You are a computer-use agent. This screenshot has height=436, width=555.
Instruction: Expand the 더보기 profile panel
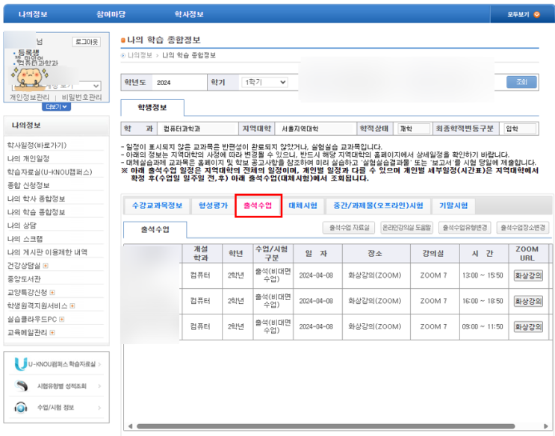56,107
